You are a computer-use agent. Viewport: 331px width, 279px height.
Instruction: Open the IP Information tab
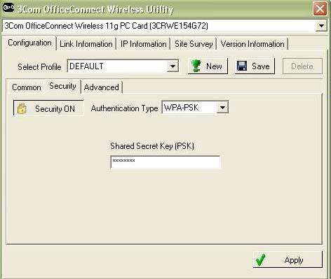click(143, 44)
